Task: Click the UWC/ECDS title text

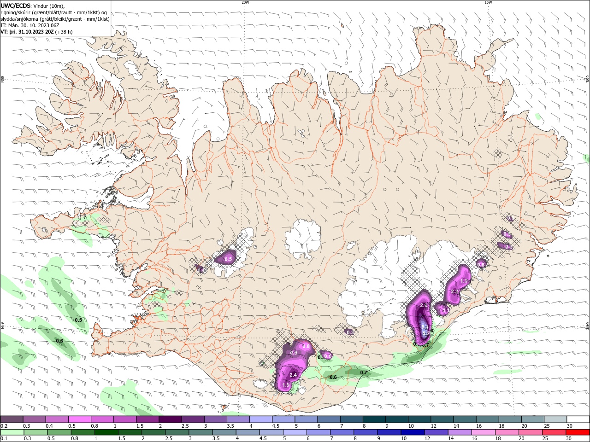Action: [16, 6]
